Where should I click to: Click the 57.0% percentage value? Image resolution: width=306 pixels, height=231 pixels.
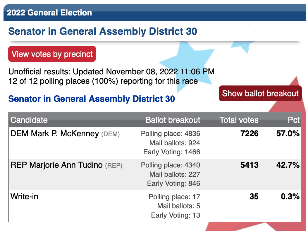[288, 134]
